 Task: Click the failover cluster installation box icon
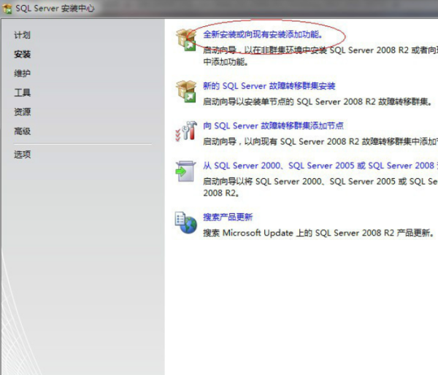pos(186,91)
